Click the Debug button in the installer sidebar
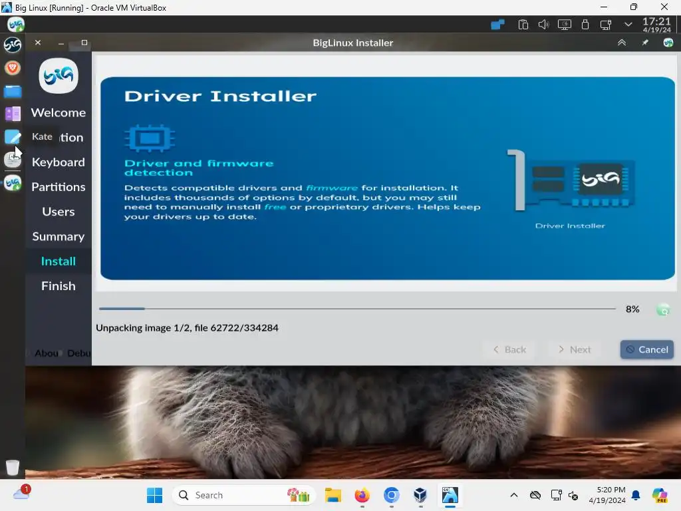 tap(79, 353)
